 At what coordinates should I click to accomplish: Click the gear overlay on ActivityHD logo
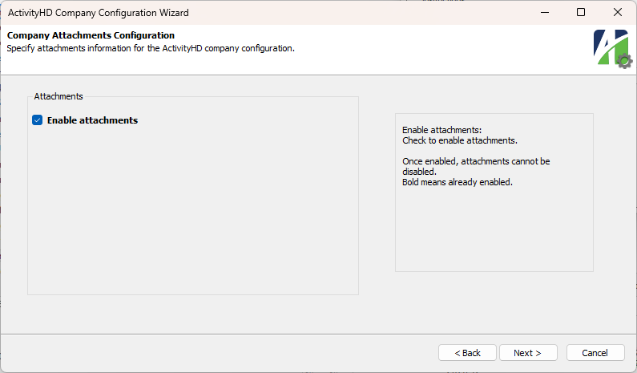pos(624,62)
